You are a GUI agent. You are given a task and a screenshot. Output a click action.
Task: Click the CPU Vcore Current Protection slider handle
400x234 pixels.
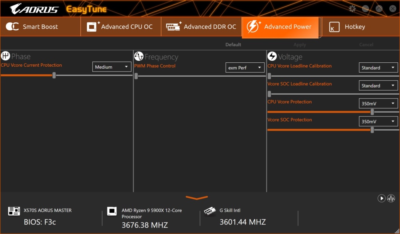pyautogui.click(x=54, y=75)
